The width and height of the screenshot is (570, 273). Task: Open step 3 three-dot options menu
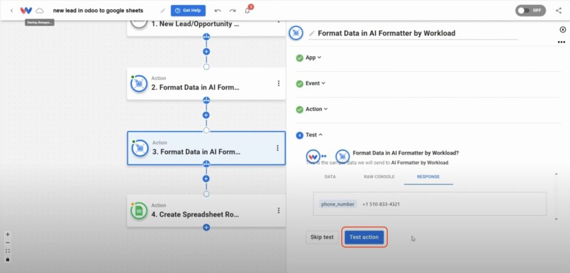(x=278, y=148)
